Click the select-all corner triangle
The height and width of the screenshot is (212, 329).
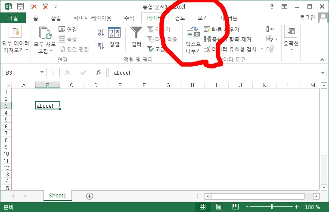[x=8, y=85]
